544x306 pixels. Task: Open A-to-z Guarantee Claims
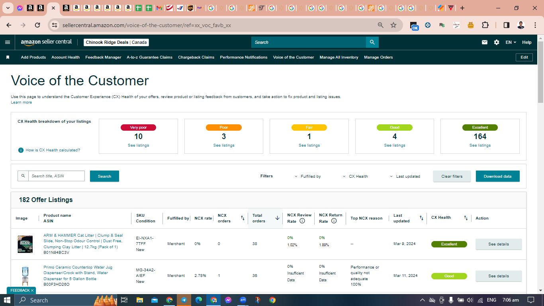tap(150, 57)
